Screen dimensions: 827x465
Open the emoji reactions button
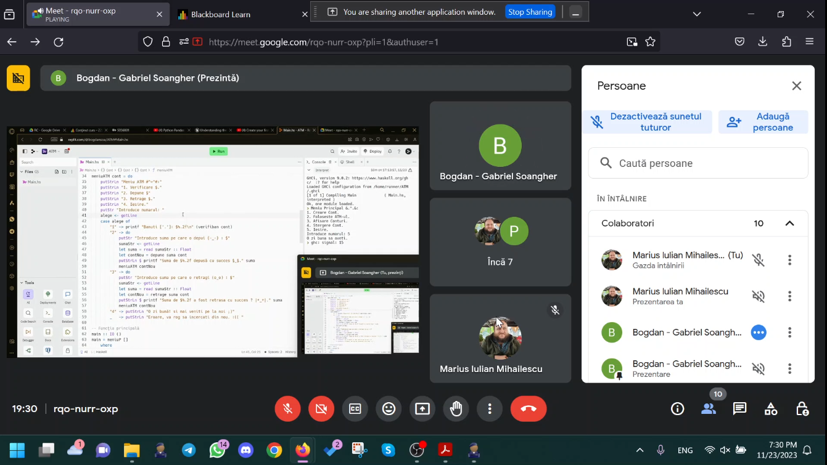[389, 409]
